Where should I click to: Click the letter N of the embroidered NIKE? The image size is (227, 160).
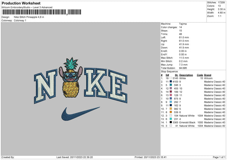(45, 86)
